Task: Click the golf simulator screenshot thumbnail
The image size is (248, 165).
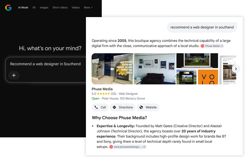Action: (186, 77)
